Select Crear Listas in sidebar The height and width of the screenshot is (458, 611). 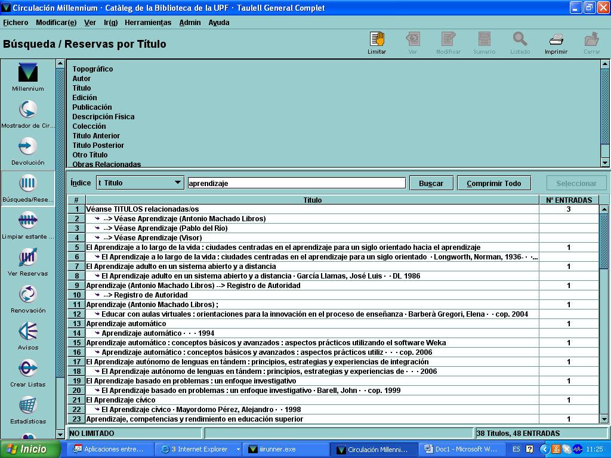27,368
